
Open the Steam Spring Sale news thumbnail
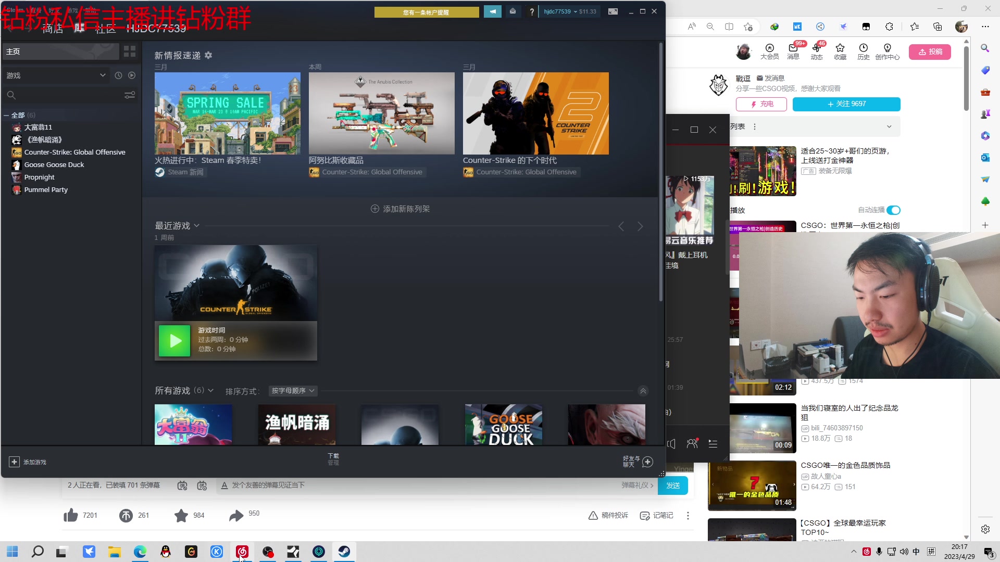[x=228, y=113]
